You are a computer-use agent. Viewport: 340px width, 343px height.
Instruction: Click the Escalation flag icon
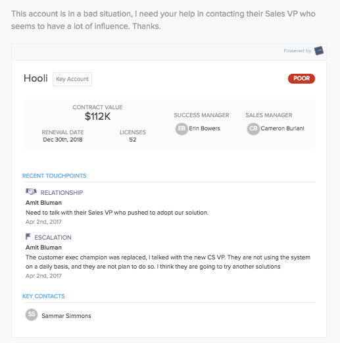[28, 236]
